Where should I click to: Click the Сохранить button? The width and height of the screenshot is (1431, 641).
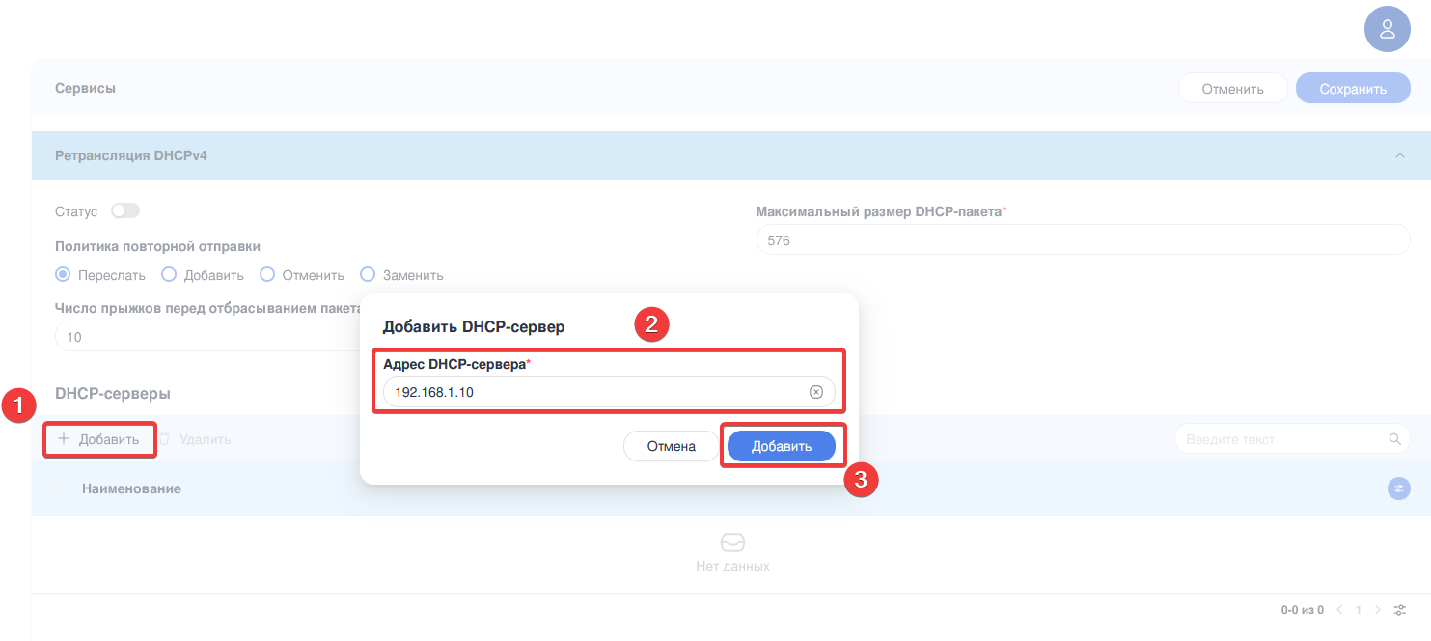[x=1352, y=89]
